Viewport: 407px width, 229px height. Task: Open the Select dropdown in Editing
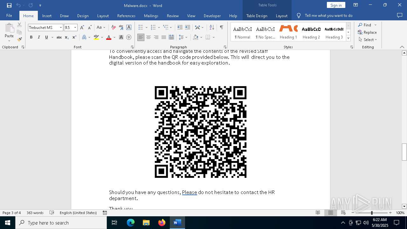pos(368,40)
